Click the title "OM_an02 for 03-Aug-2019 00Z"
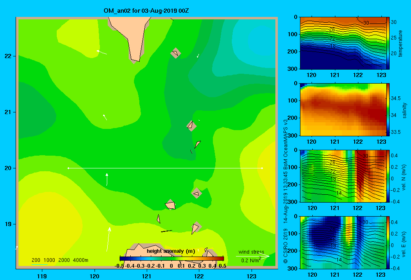 pyautogui.click(x=146, y=11)
